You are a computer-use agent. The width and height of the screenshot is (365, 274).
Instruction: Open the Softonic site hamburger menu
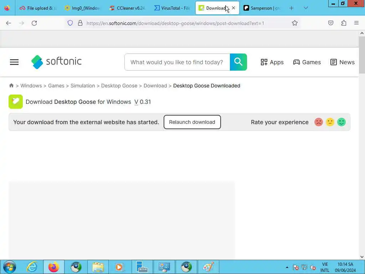tap(14, 62)
